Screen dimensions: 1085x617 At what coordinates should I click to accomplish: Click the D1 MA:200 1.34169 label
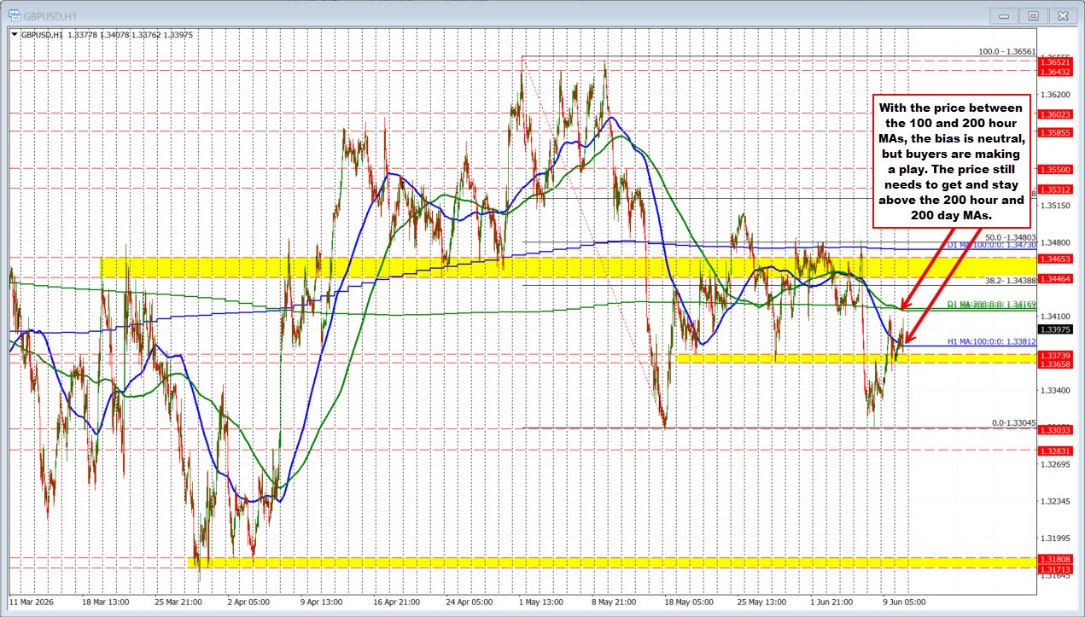[991, 304]
